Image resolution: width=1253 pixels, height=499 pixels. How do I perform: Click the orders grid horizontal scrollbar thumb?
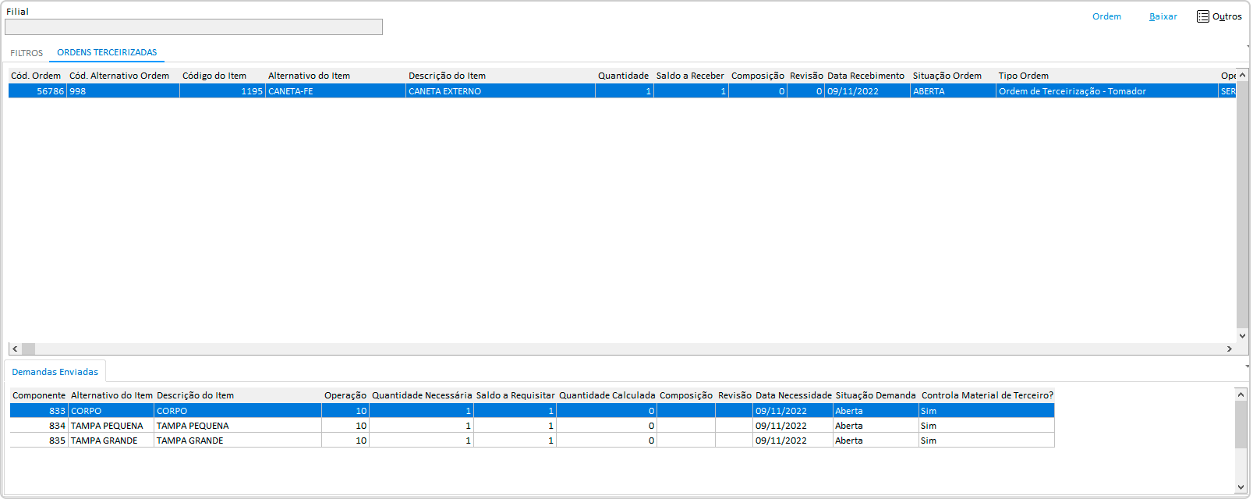[x=29, y=349]
